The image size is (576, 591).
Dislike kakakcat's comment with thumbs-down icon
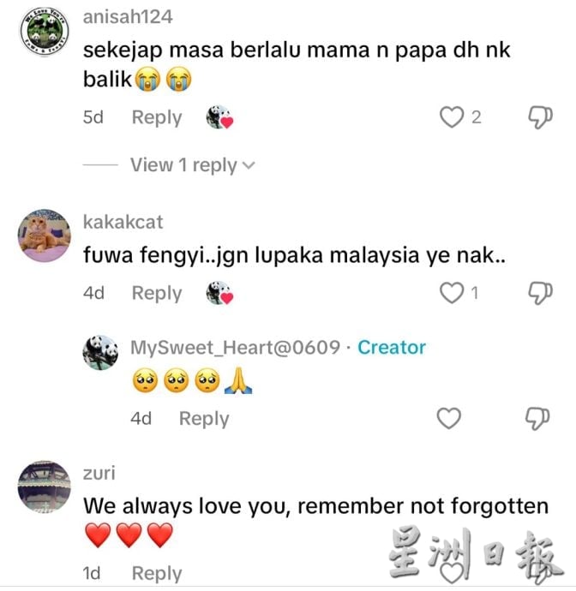tap(540, 293)
